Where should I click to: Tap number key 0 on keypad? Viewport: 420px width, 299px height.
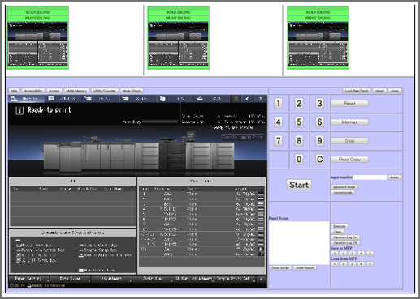coord(299,160)
